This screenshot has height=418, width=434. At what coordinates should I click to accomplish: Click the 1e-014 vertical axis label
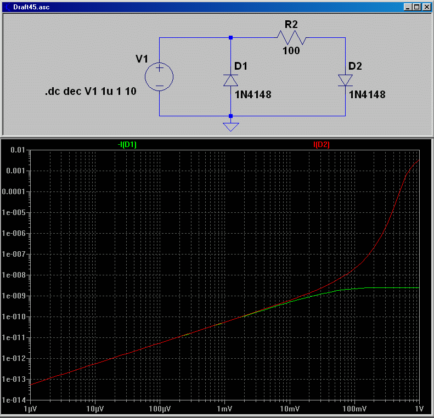(x=14, y=400)
